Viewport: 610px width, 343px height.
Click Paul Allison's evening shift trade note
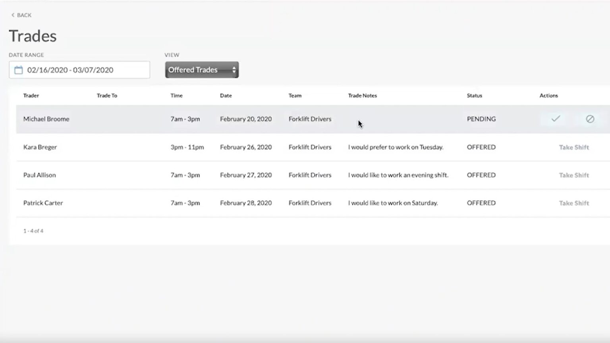pyautogui.click(x=398, y=175)
